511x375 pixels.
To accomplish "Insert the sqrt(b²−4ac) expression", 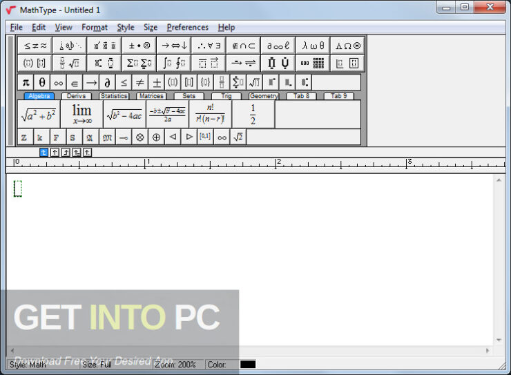I will click(124, 115).
